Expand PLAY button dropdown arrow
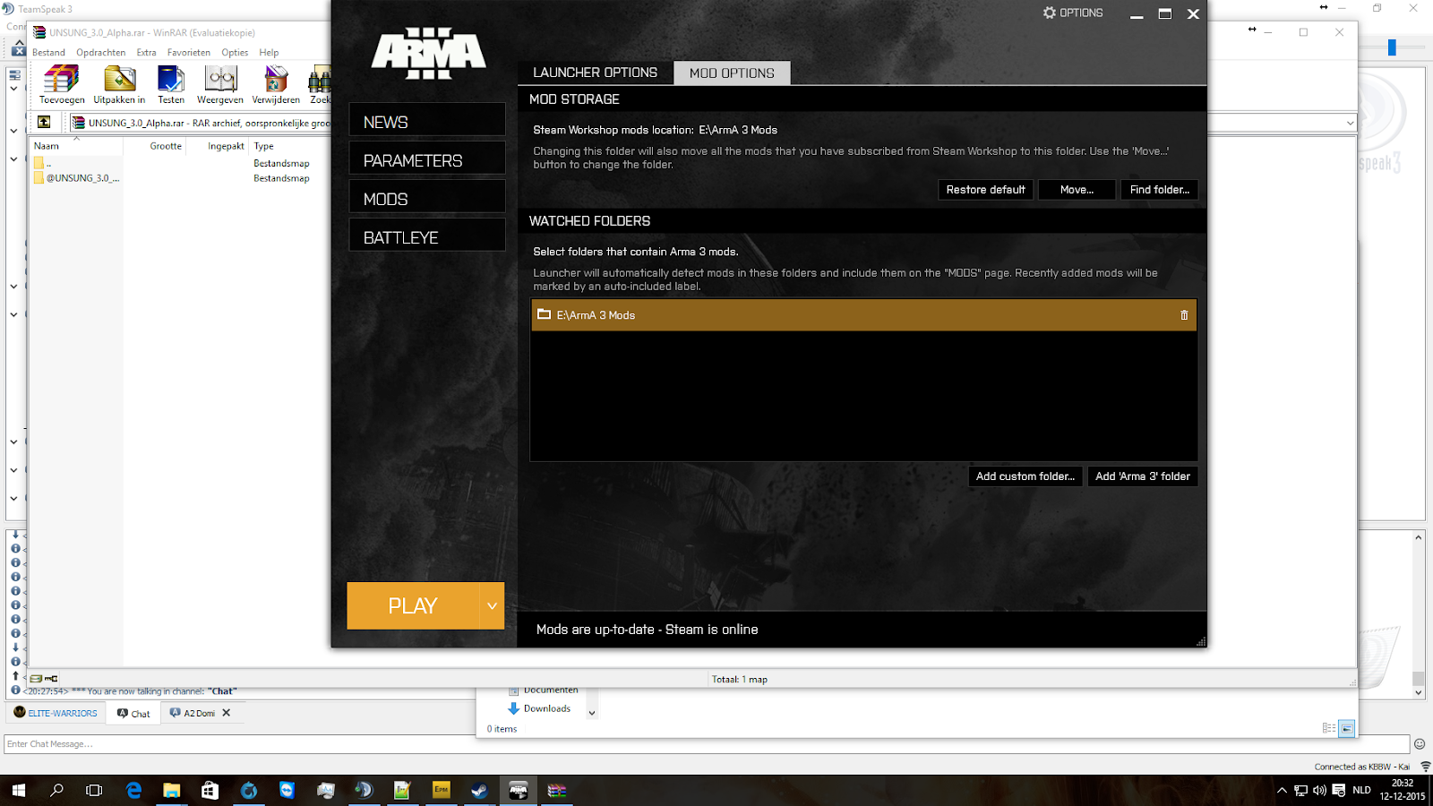 coord(492,605)
